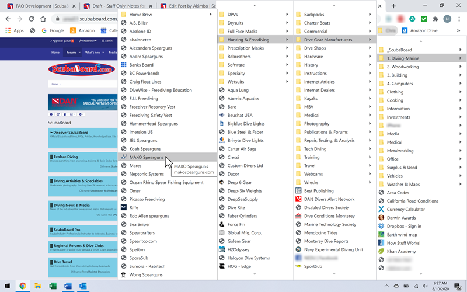
Task: Open the Windows notification center
Action: point(458,286)
